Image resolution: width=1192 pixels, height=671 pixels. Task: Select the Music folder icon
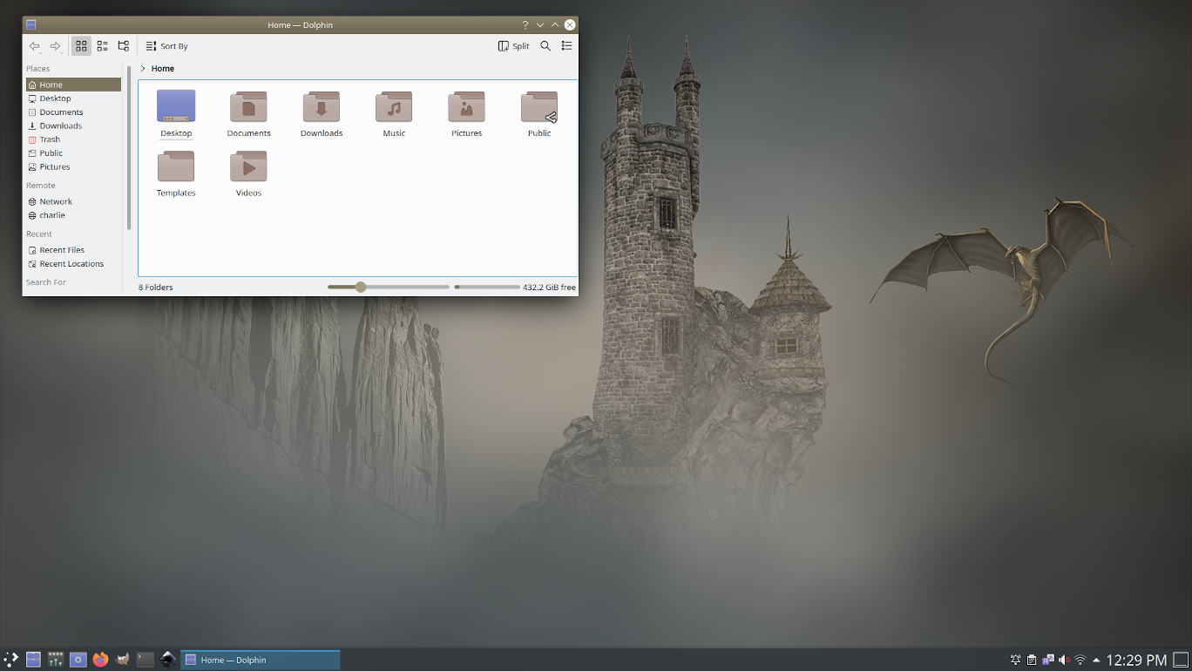click(x=394, y=106)
